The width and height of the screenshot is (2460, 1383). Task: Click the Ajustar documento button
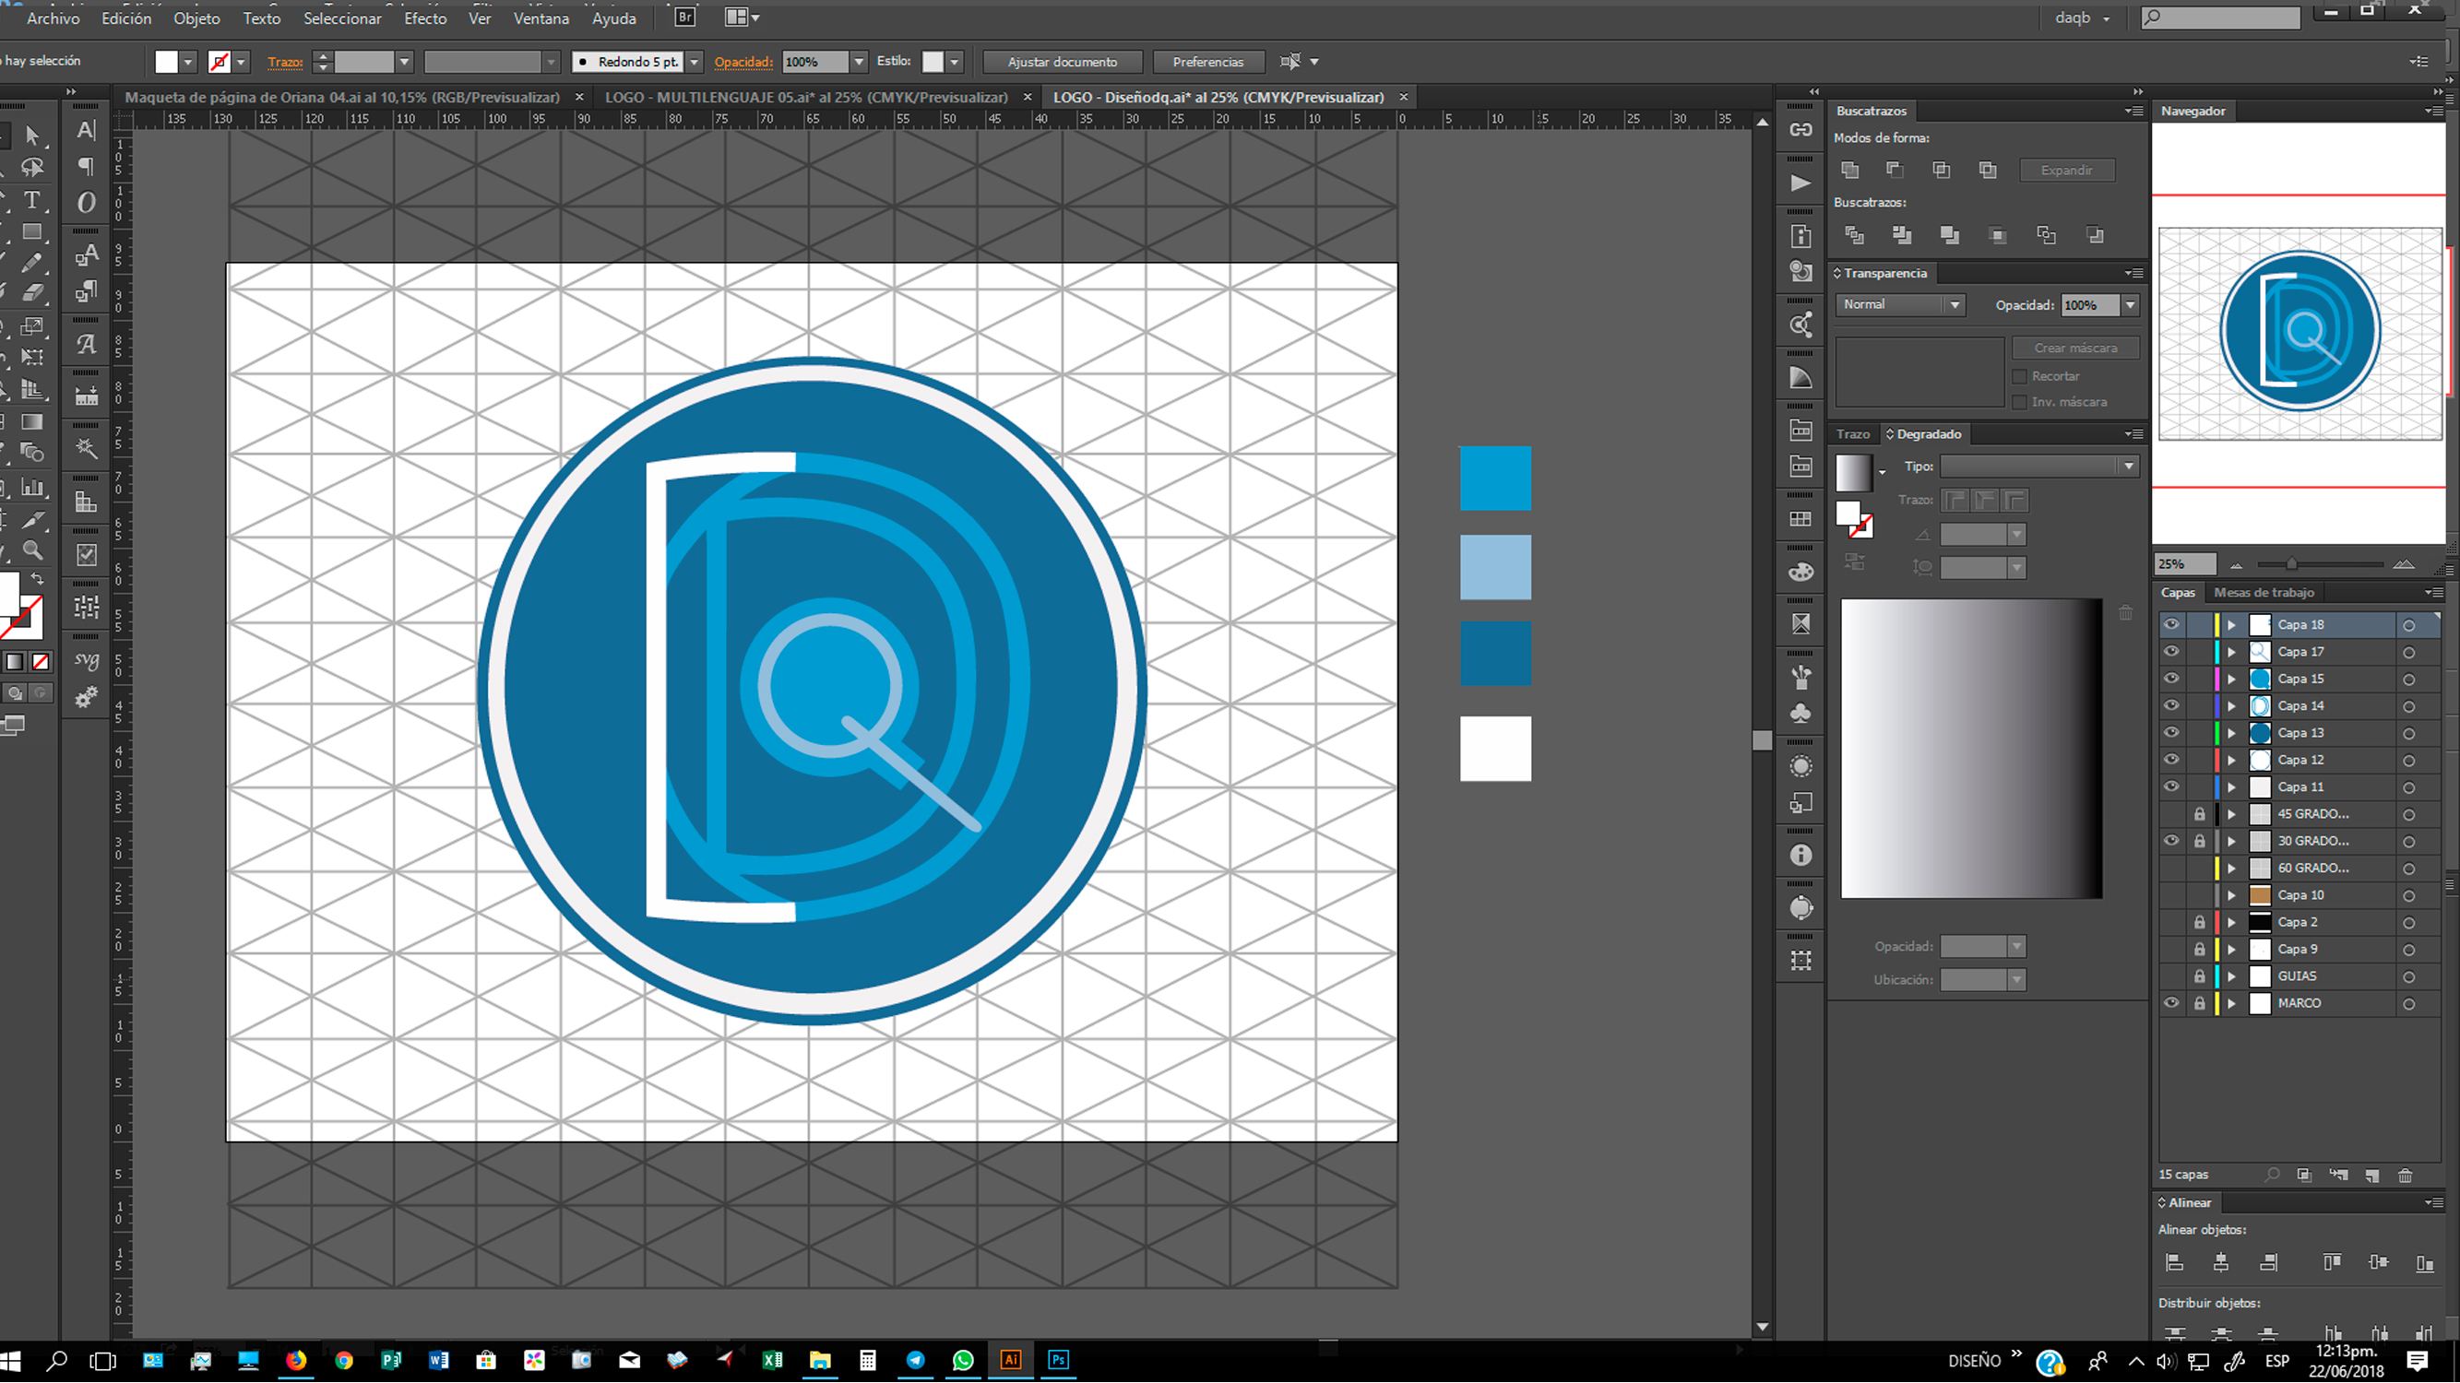[x=1062, y=62]
